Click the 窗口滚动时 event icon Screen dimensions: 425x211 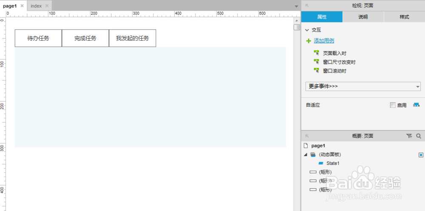click(x=316, y=71)
